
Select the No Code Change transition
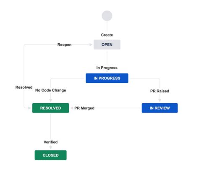pos(50,90)
